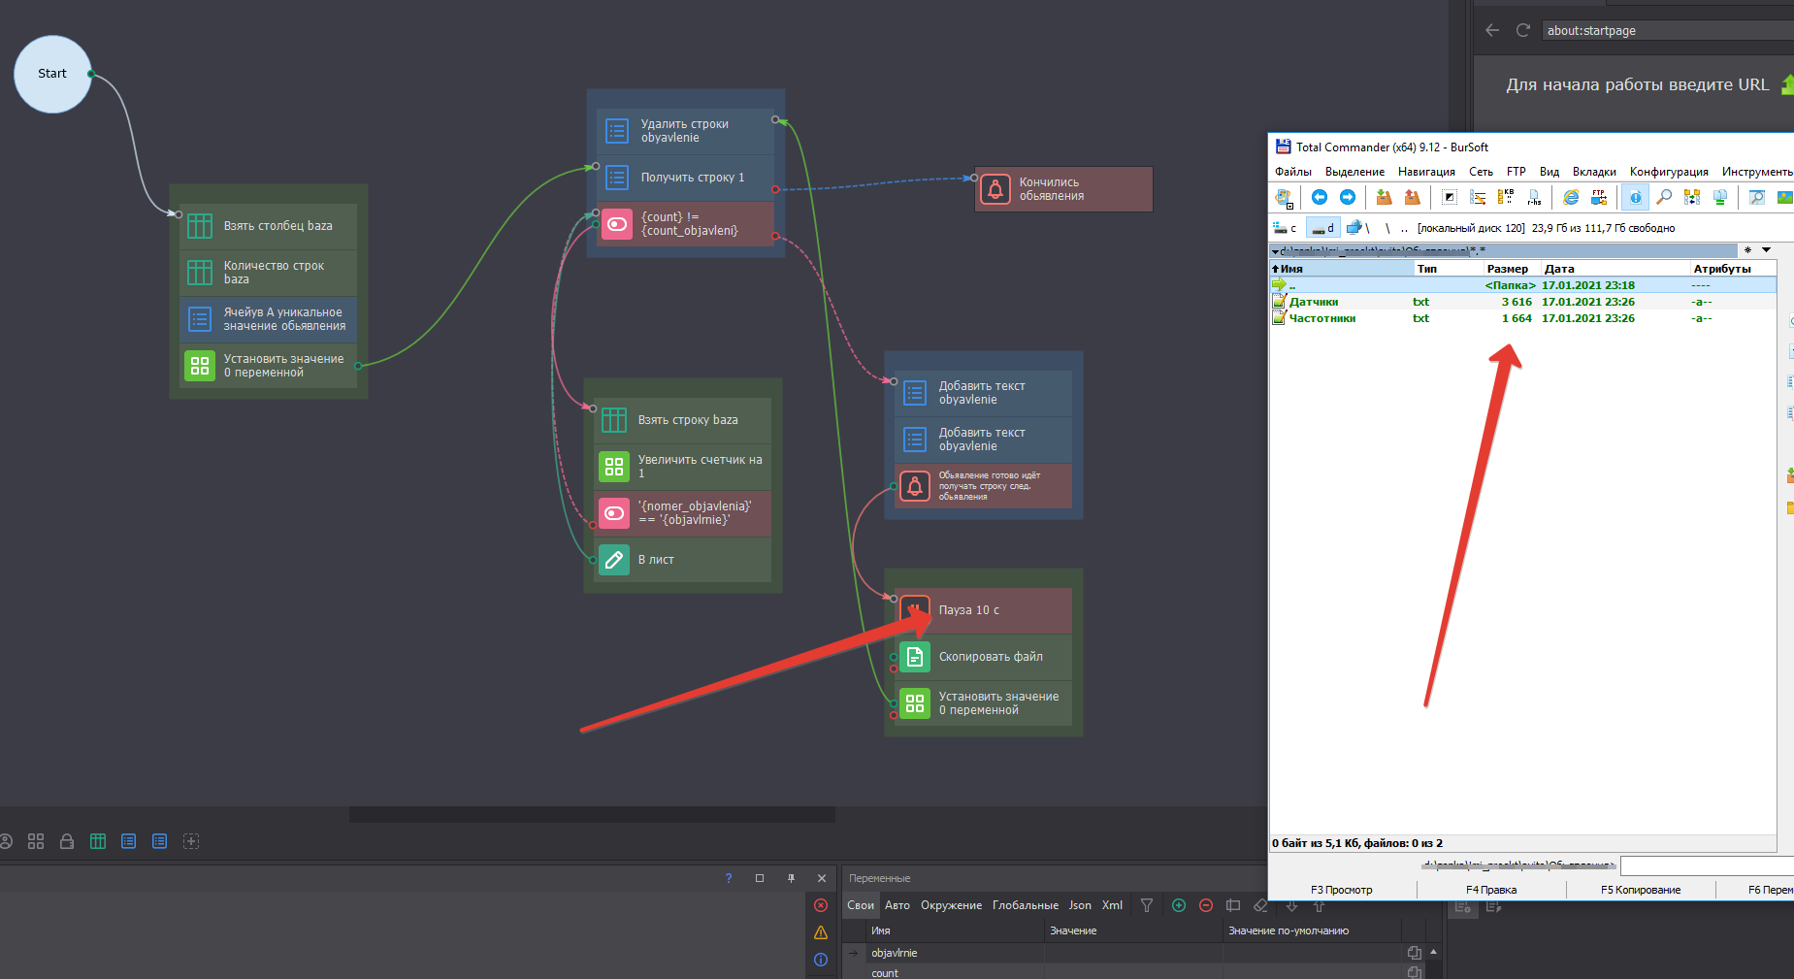
Task: Sort by 'Имя' column header
Action: pyautogui.click(x=1342, y=269)
